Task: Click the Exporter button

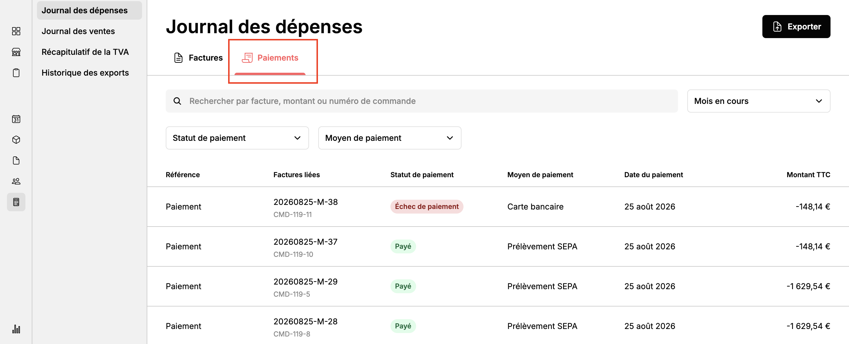Action: pos(796,26)
